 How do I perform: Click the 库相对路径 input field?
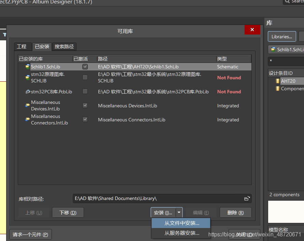162,199
